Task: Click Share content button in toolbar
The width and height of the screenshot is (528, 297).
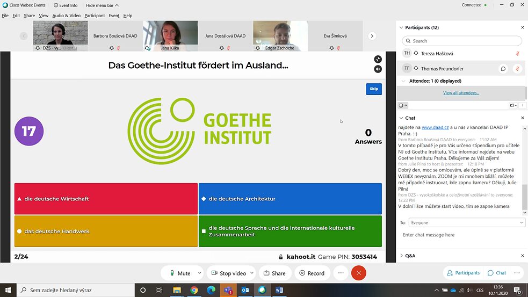Action: [274, 273]
